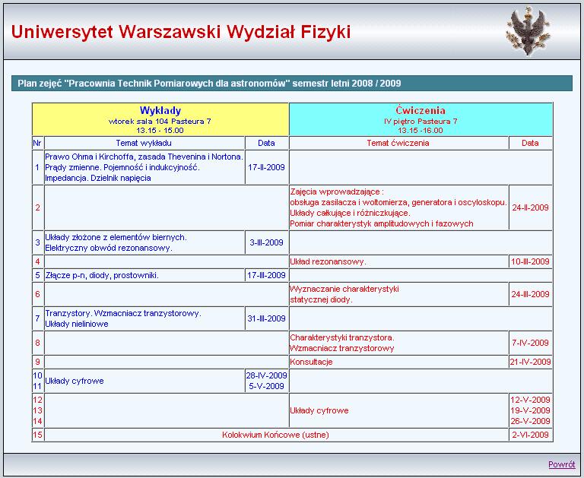The image size is (584, 478).
Task: Click the 'Temat ćwiczenia' header cell
Action: click(x=398, y=143)
